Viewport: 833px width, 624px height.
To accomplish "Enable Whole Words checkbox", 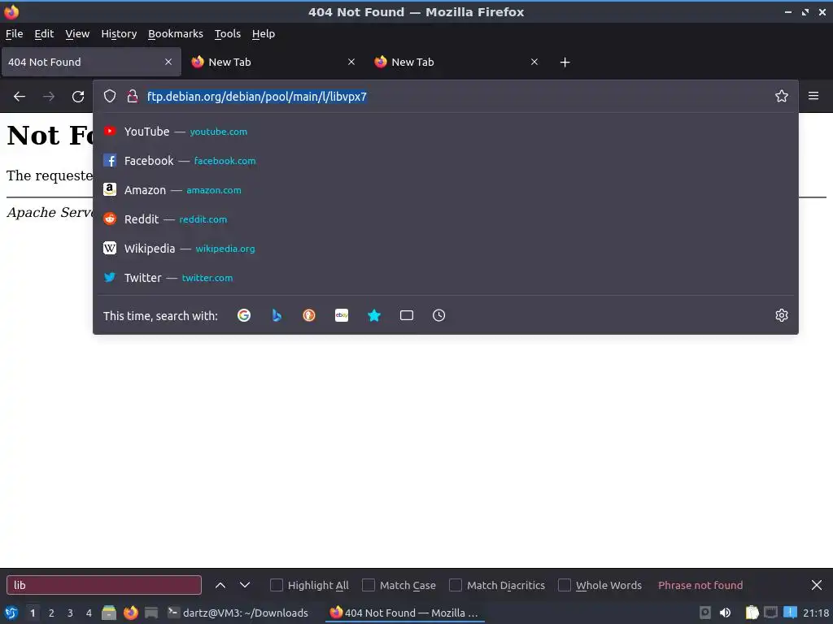I will pos(565,585).
